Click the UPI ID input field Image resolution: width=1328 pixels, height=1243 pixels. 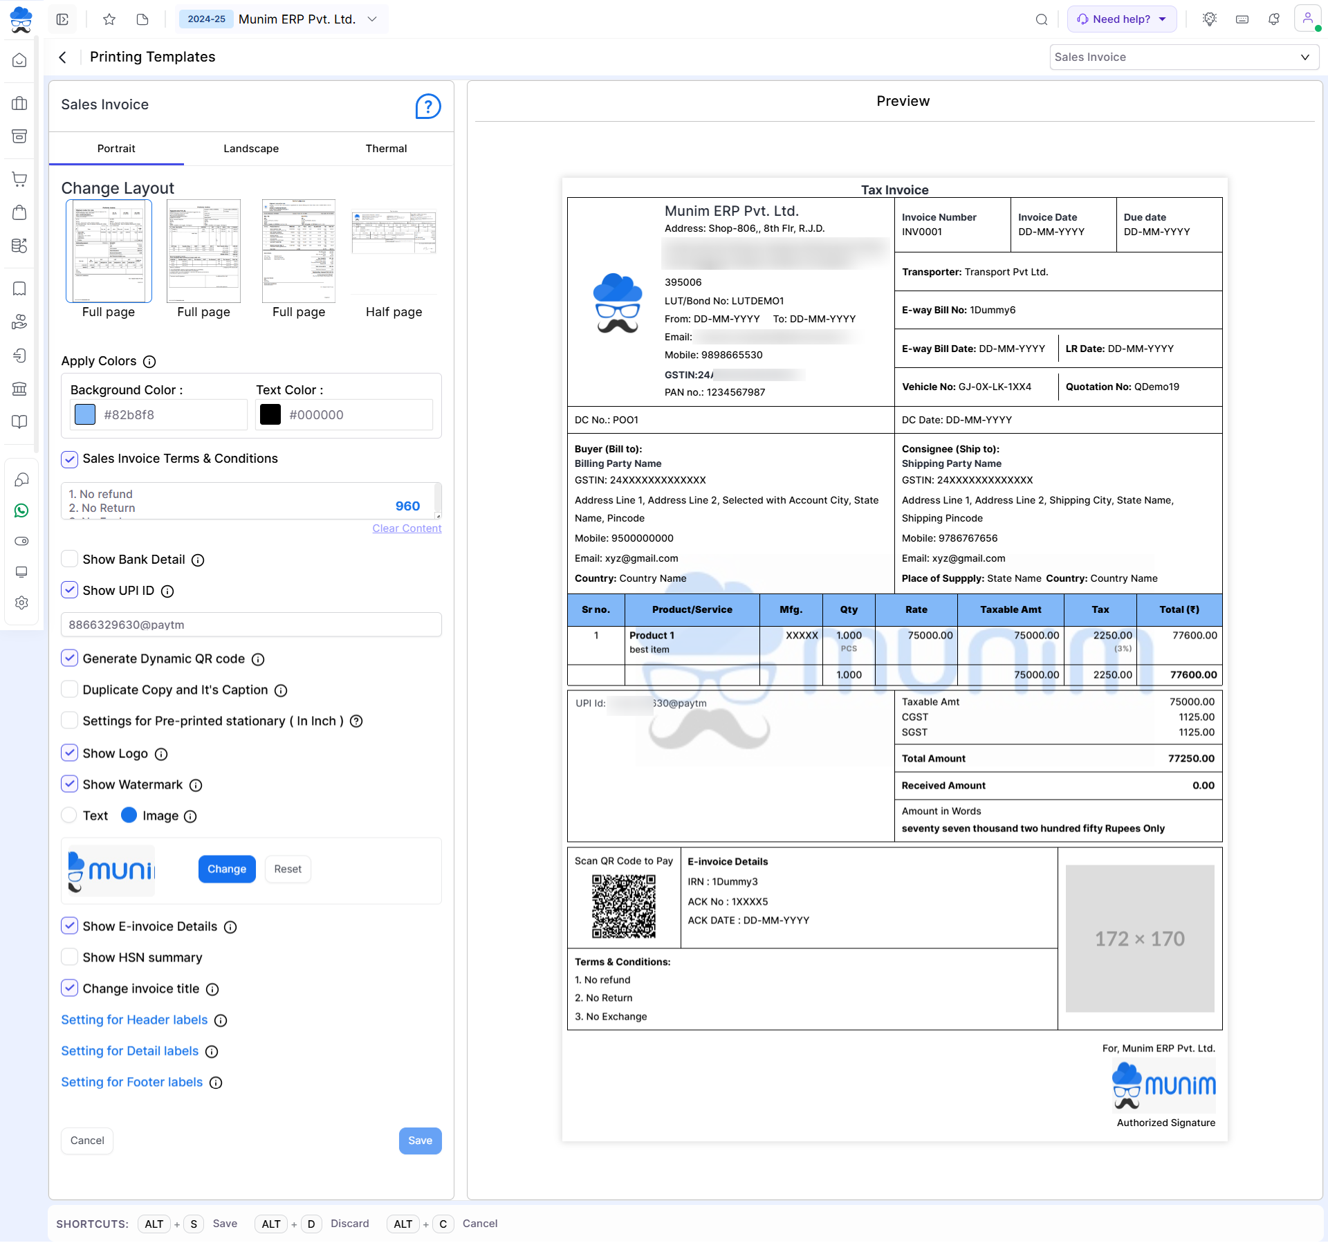[x=251, y=625]
